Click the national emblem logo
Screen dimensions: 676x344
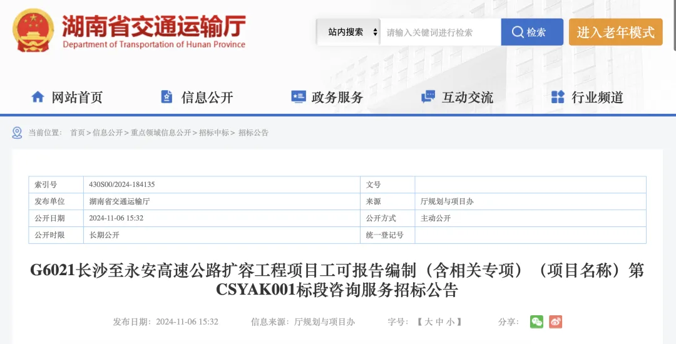33,30
